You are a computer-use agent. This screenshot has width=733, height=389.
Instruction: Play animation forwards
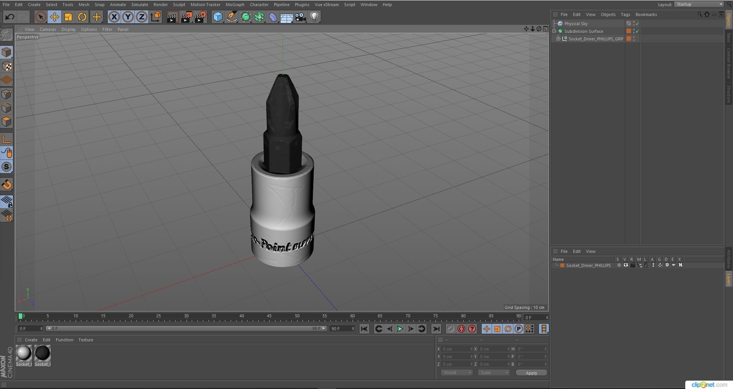400,329
